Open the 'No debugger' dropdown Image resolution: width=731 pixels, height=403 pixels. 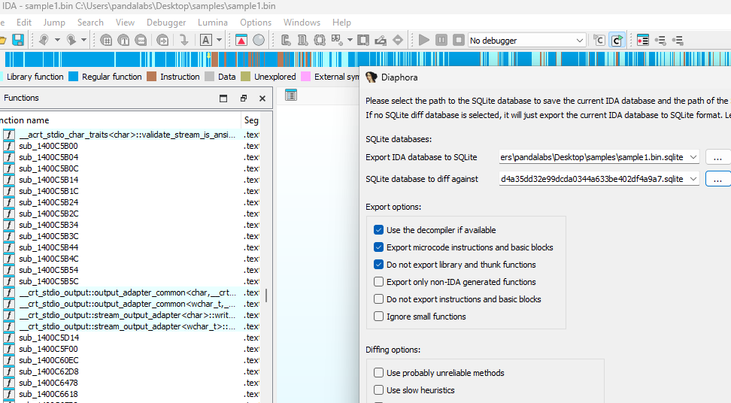[x=579, y=40]
